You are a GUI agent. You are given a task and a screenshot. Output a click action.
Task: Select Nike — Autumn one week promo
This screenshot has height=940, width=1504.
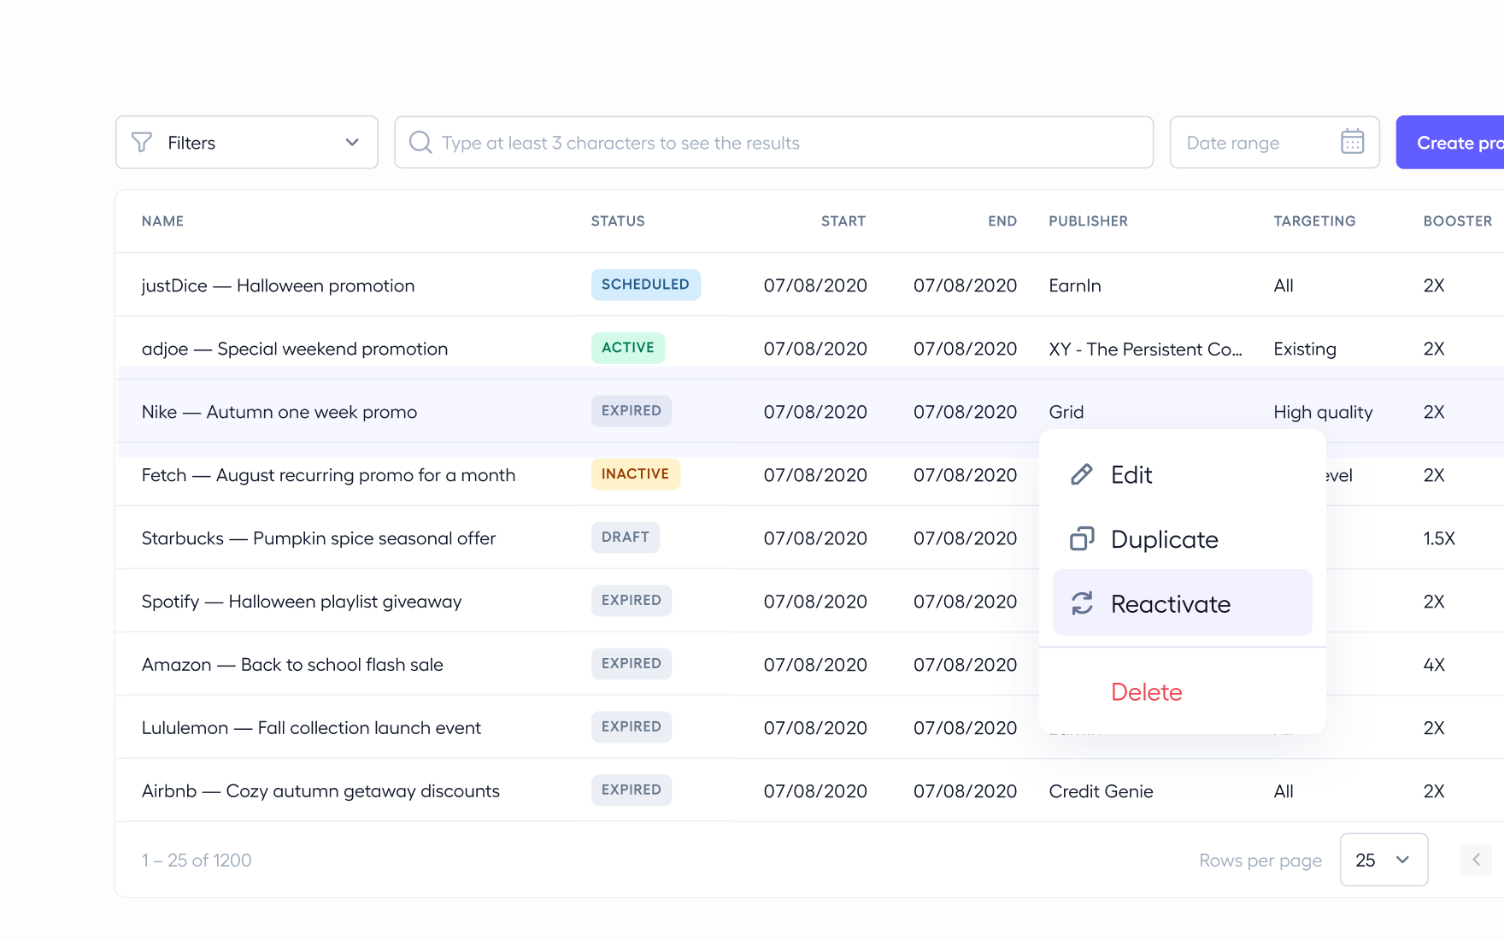[279, 412]
